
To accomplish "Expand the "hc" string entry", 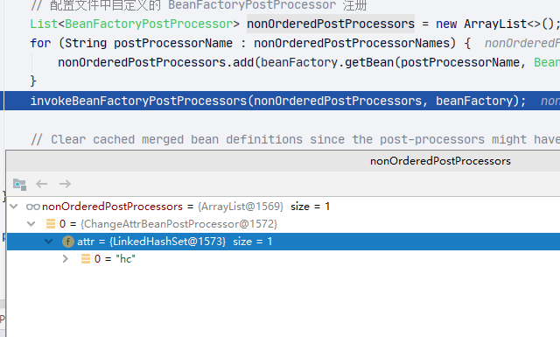I will (x=66, y=259).
